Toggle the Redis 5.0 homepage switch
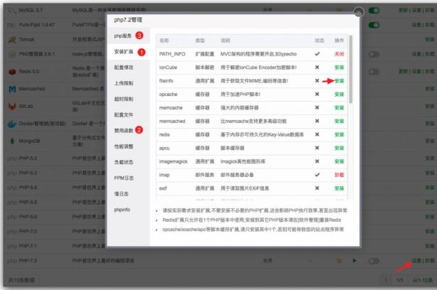Image resolution: width=437 pixels, height=290 pixels. 374,72
